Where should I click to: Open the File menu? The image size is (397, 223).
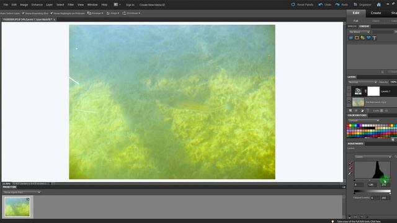(6, 4)
